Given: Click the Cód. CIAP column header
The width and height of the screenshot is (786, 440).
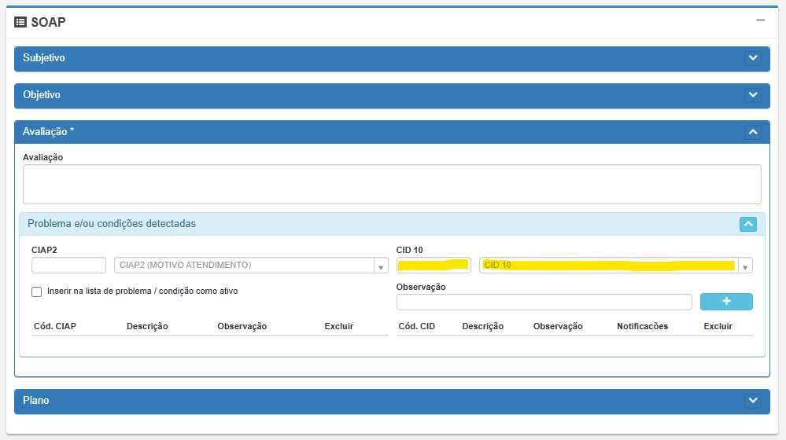Looking at the screenshot, I should 54,326.
